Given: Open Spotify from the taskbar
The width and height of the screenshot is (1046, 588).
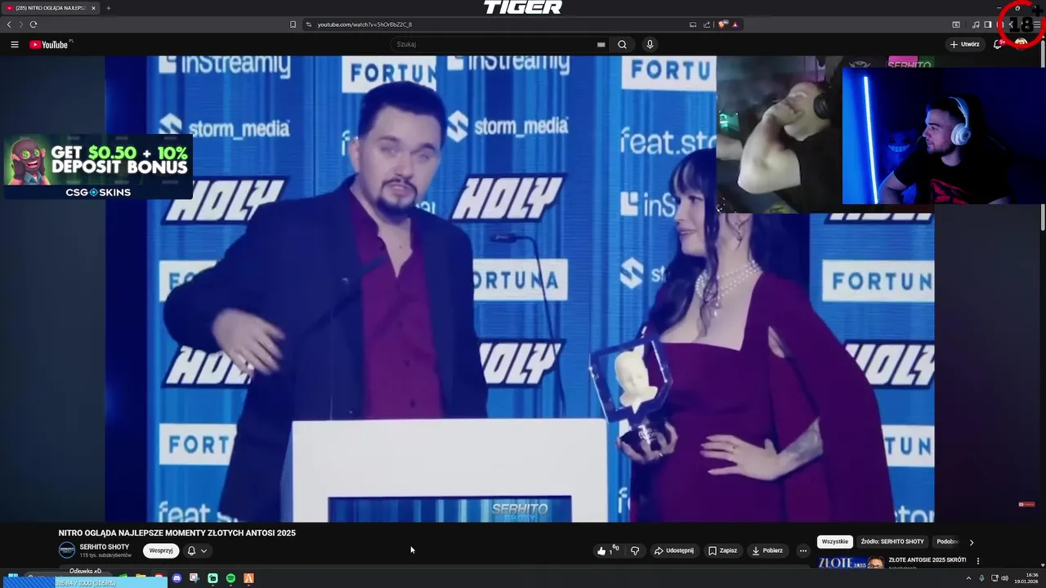Looking at the screenshot, I should (230, 578).
